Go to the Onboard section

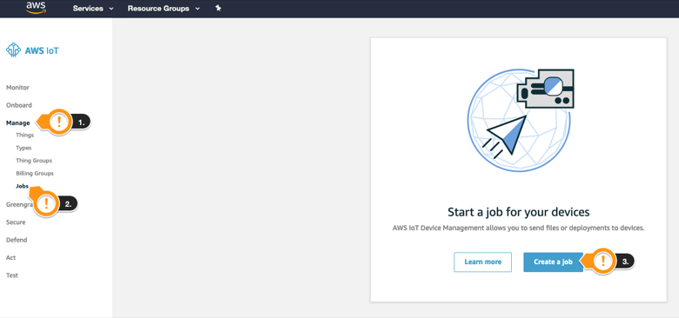click(x=19, y=105)
